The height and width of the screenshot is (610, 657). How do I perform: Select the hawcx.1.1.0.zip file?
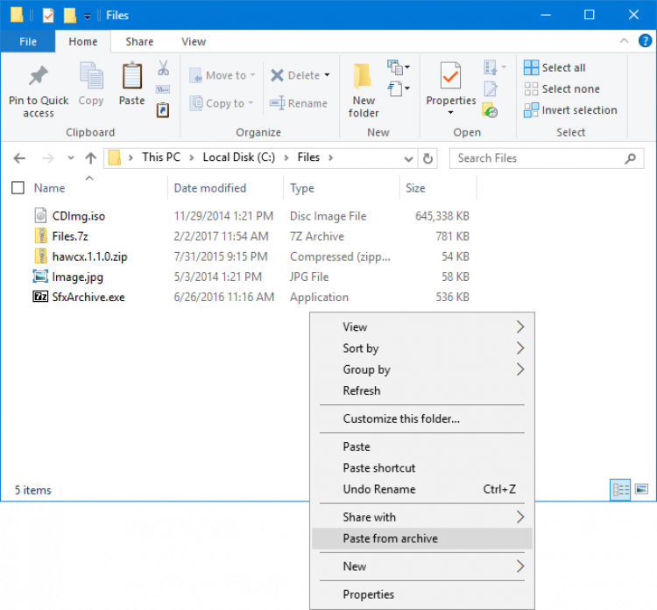(x=89, y=256)
